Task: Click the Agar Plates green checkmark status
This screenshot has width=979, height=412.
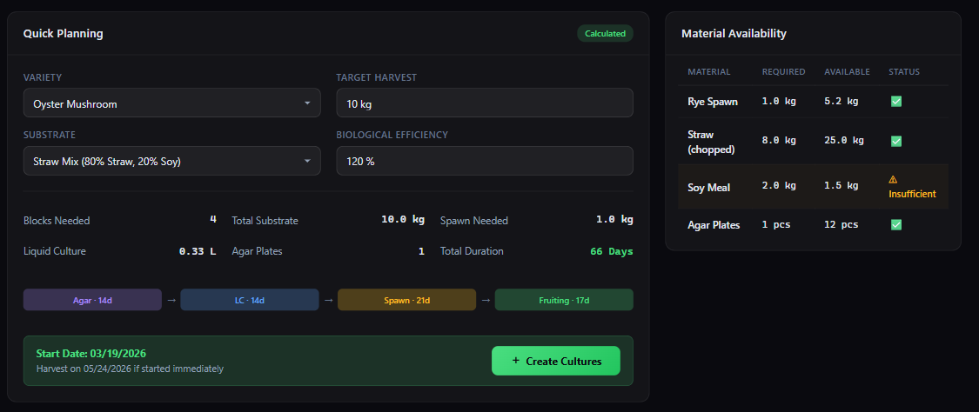Action: [895, 225]
